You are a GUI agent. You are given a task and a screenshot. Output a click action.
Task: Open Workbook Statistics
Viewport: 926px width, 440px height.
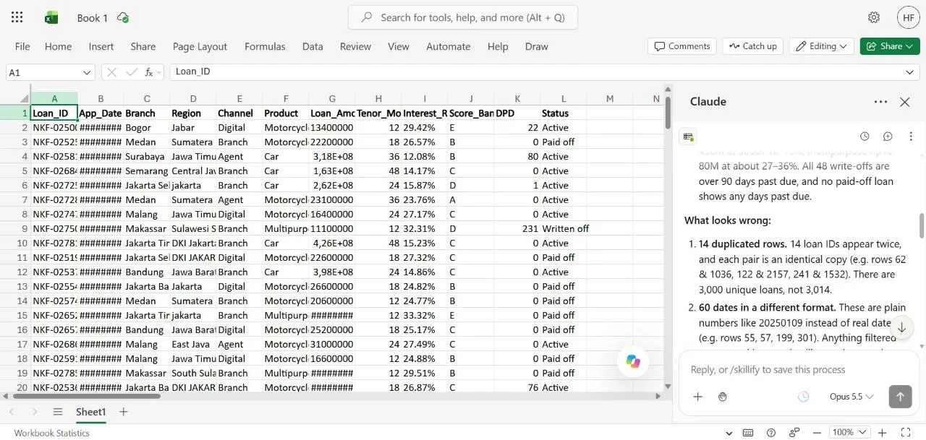(x=51, y=433)
